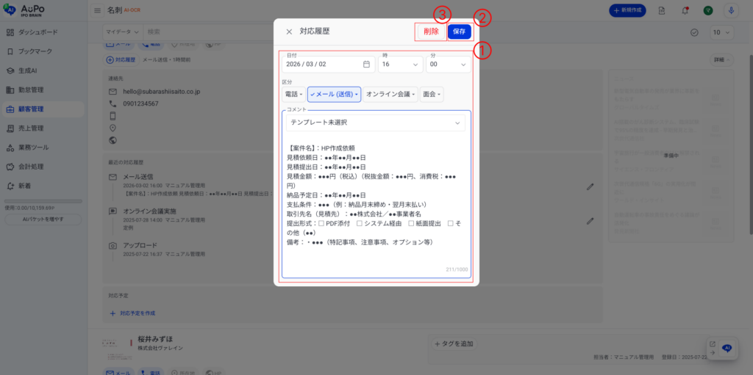Click the pencil edit icon beside メール送信 history
Viewport: 753px width, 375px height.
[x=590, y=187]
